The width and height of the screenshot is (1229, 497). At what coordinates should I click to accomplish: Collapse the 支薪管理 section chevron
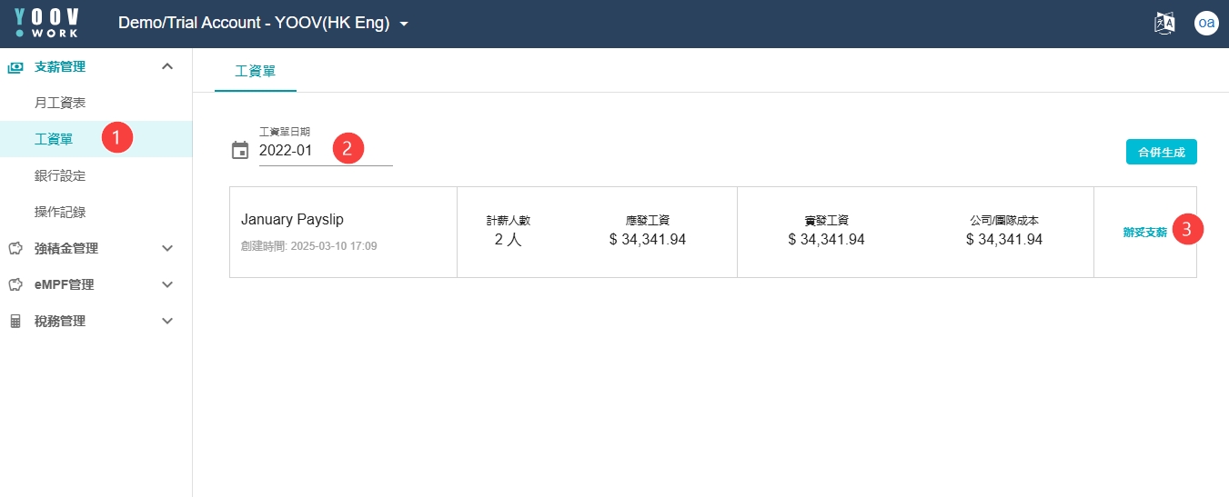click(167, 66)
